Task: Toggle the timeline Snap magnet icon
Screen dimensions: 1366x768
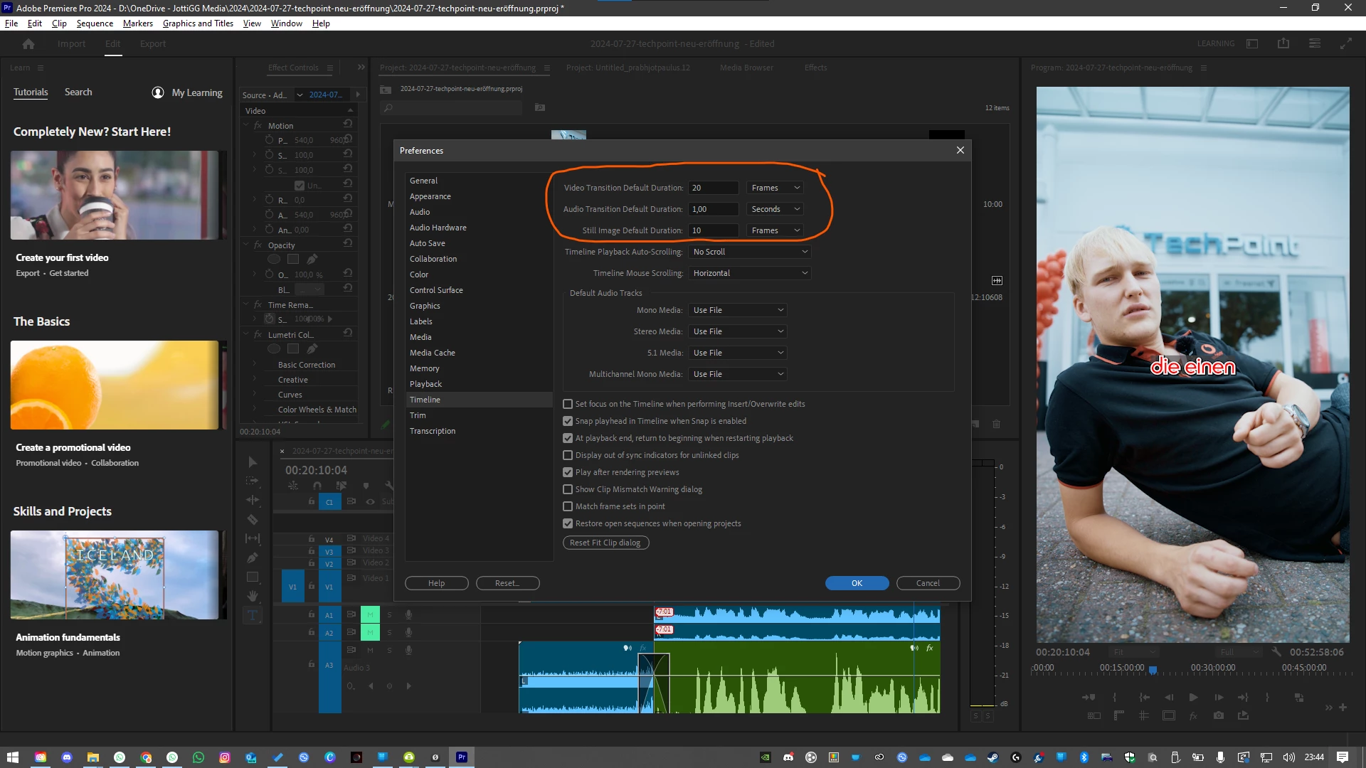Action: (x=317, y=486)
